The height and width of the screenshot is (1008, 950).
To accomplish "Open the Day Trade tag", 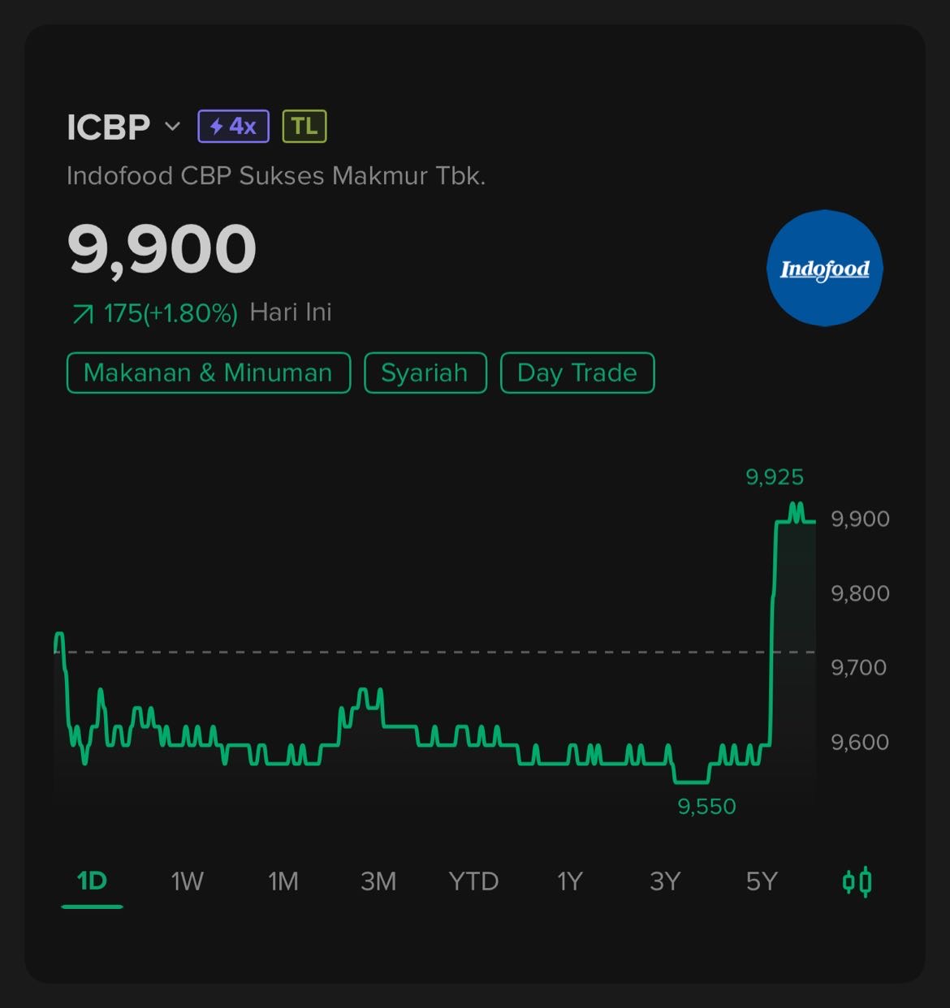I will (576, 373).
